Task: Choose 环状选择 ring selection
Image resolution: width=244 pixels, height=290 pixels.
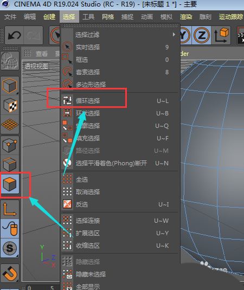Action: pyautogui.click(x=120, y=113)
